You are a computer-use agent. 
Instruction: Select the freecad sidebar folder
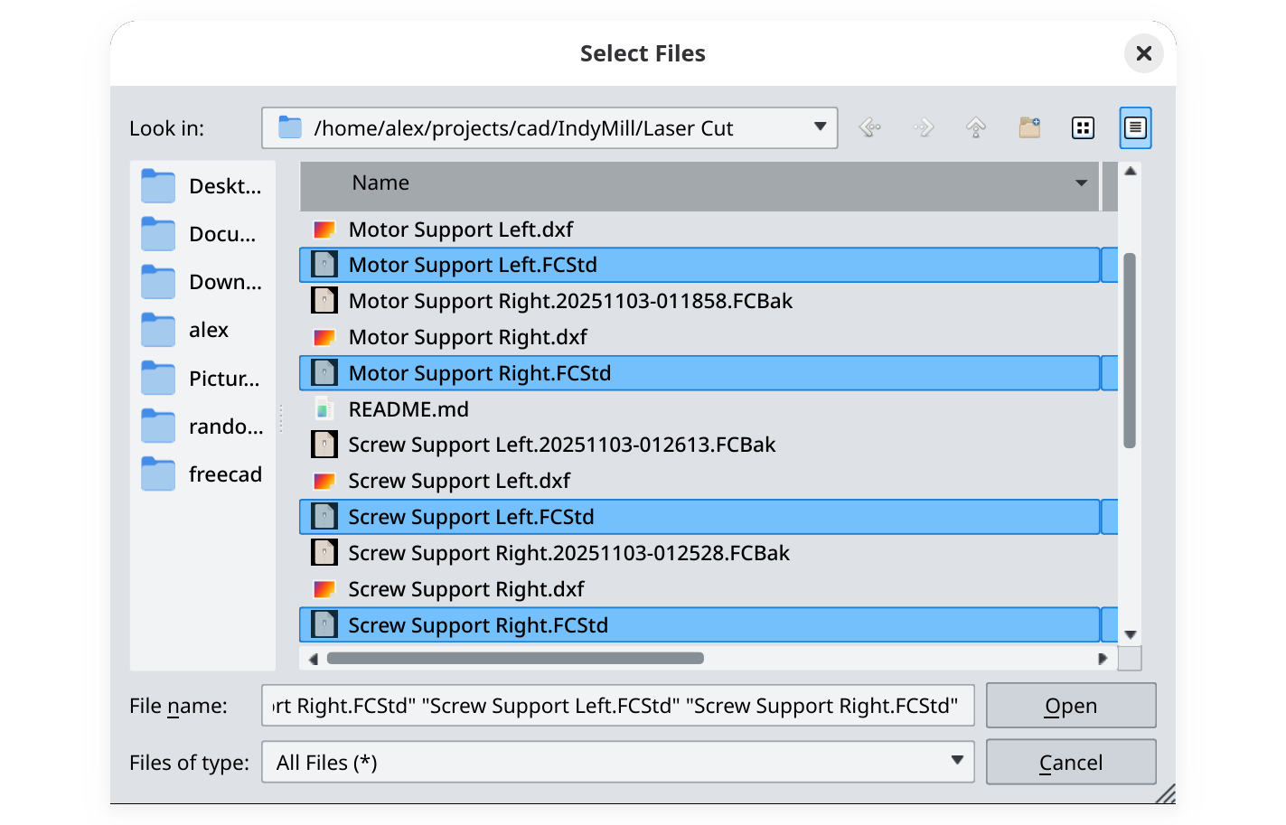(x=202, y=474)
